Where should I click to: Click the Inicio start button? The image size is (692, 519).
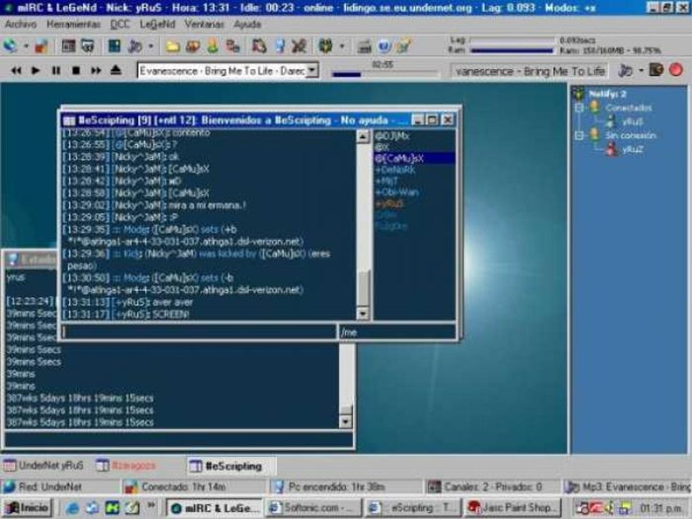27,507
